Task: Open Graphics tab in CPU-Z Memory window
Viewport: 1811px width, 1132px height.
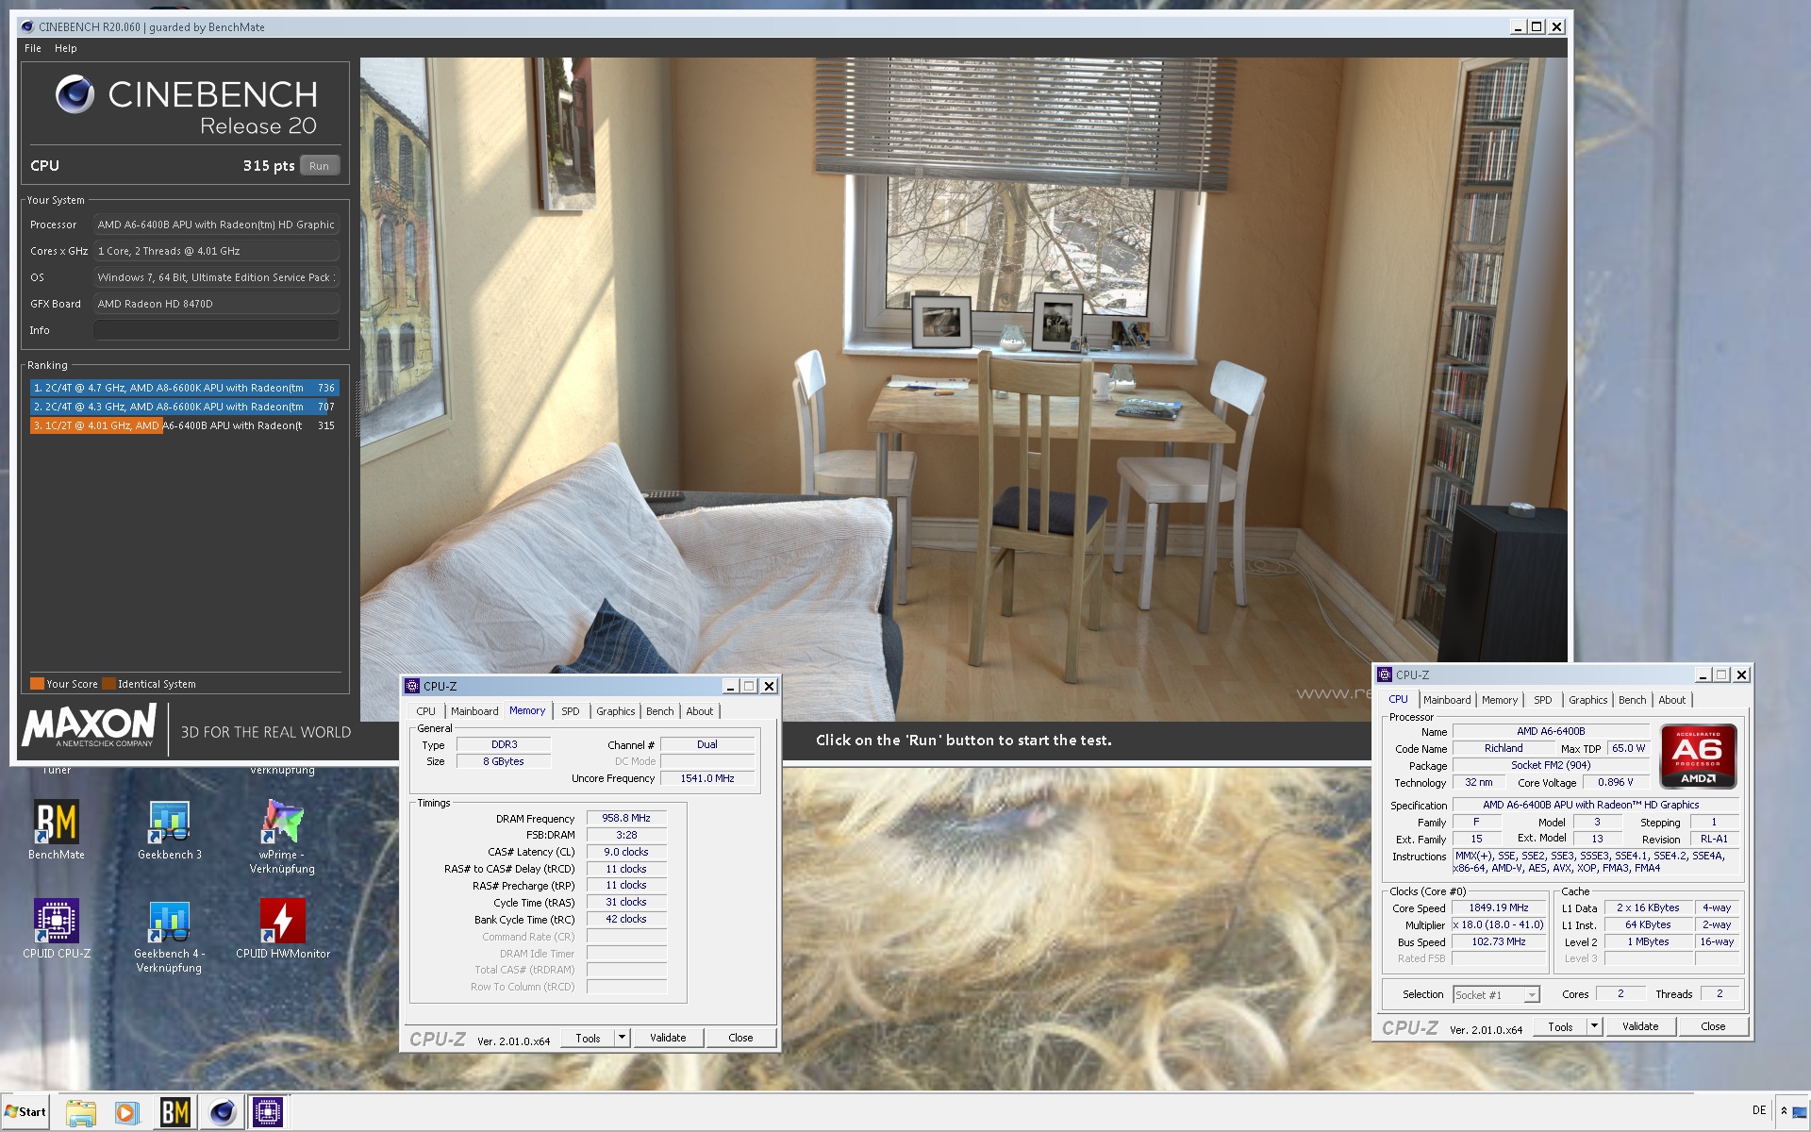Action: coord(616,711)
